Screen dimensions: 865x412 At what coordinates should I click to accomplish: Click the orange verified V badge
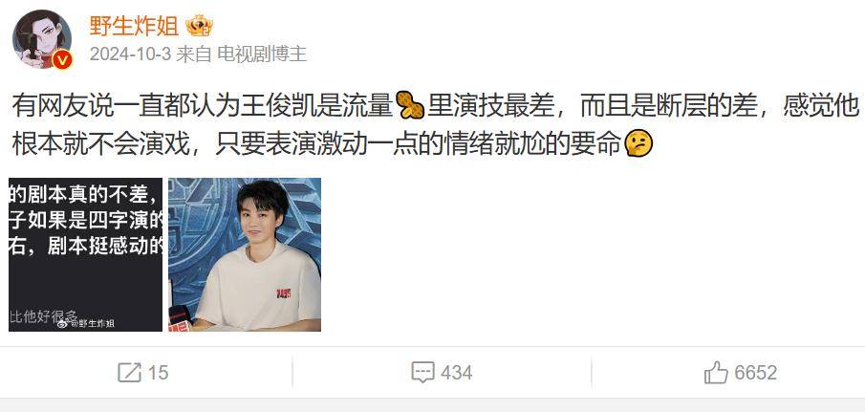pyautogui.click(x=62, y=59)
